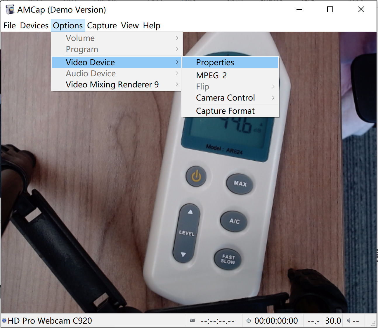Choose Properties in the Video Device submenu

(x=230, y=62)
